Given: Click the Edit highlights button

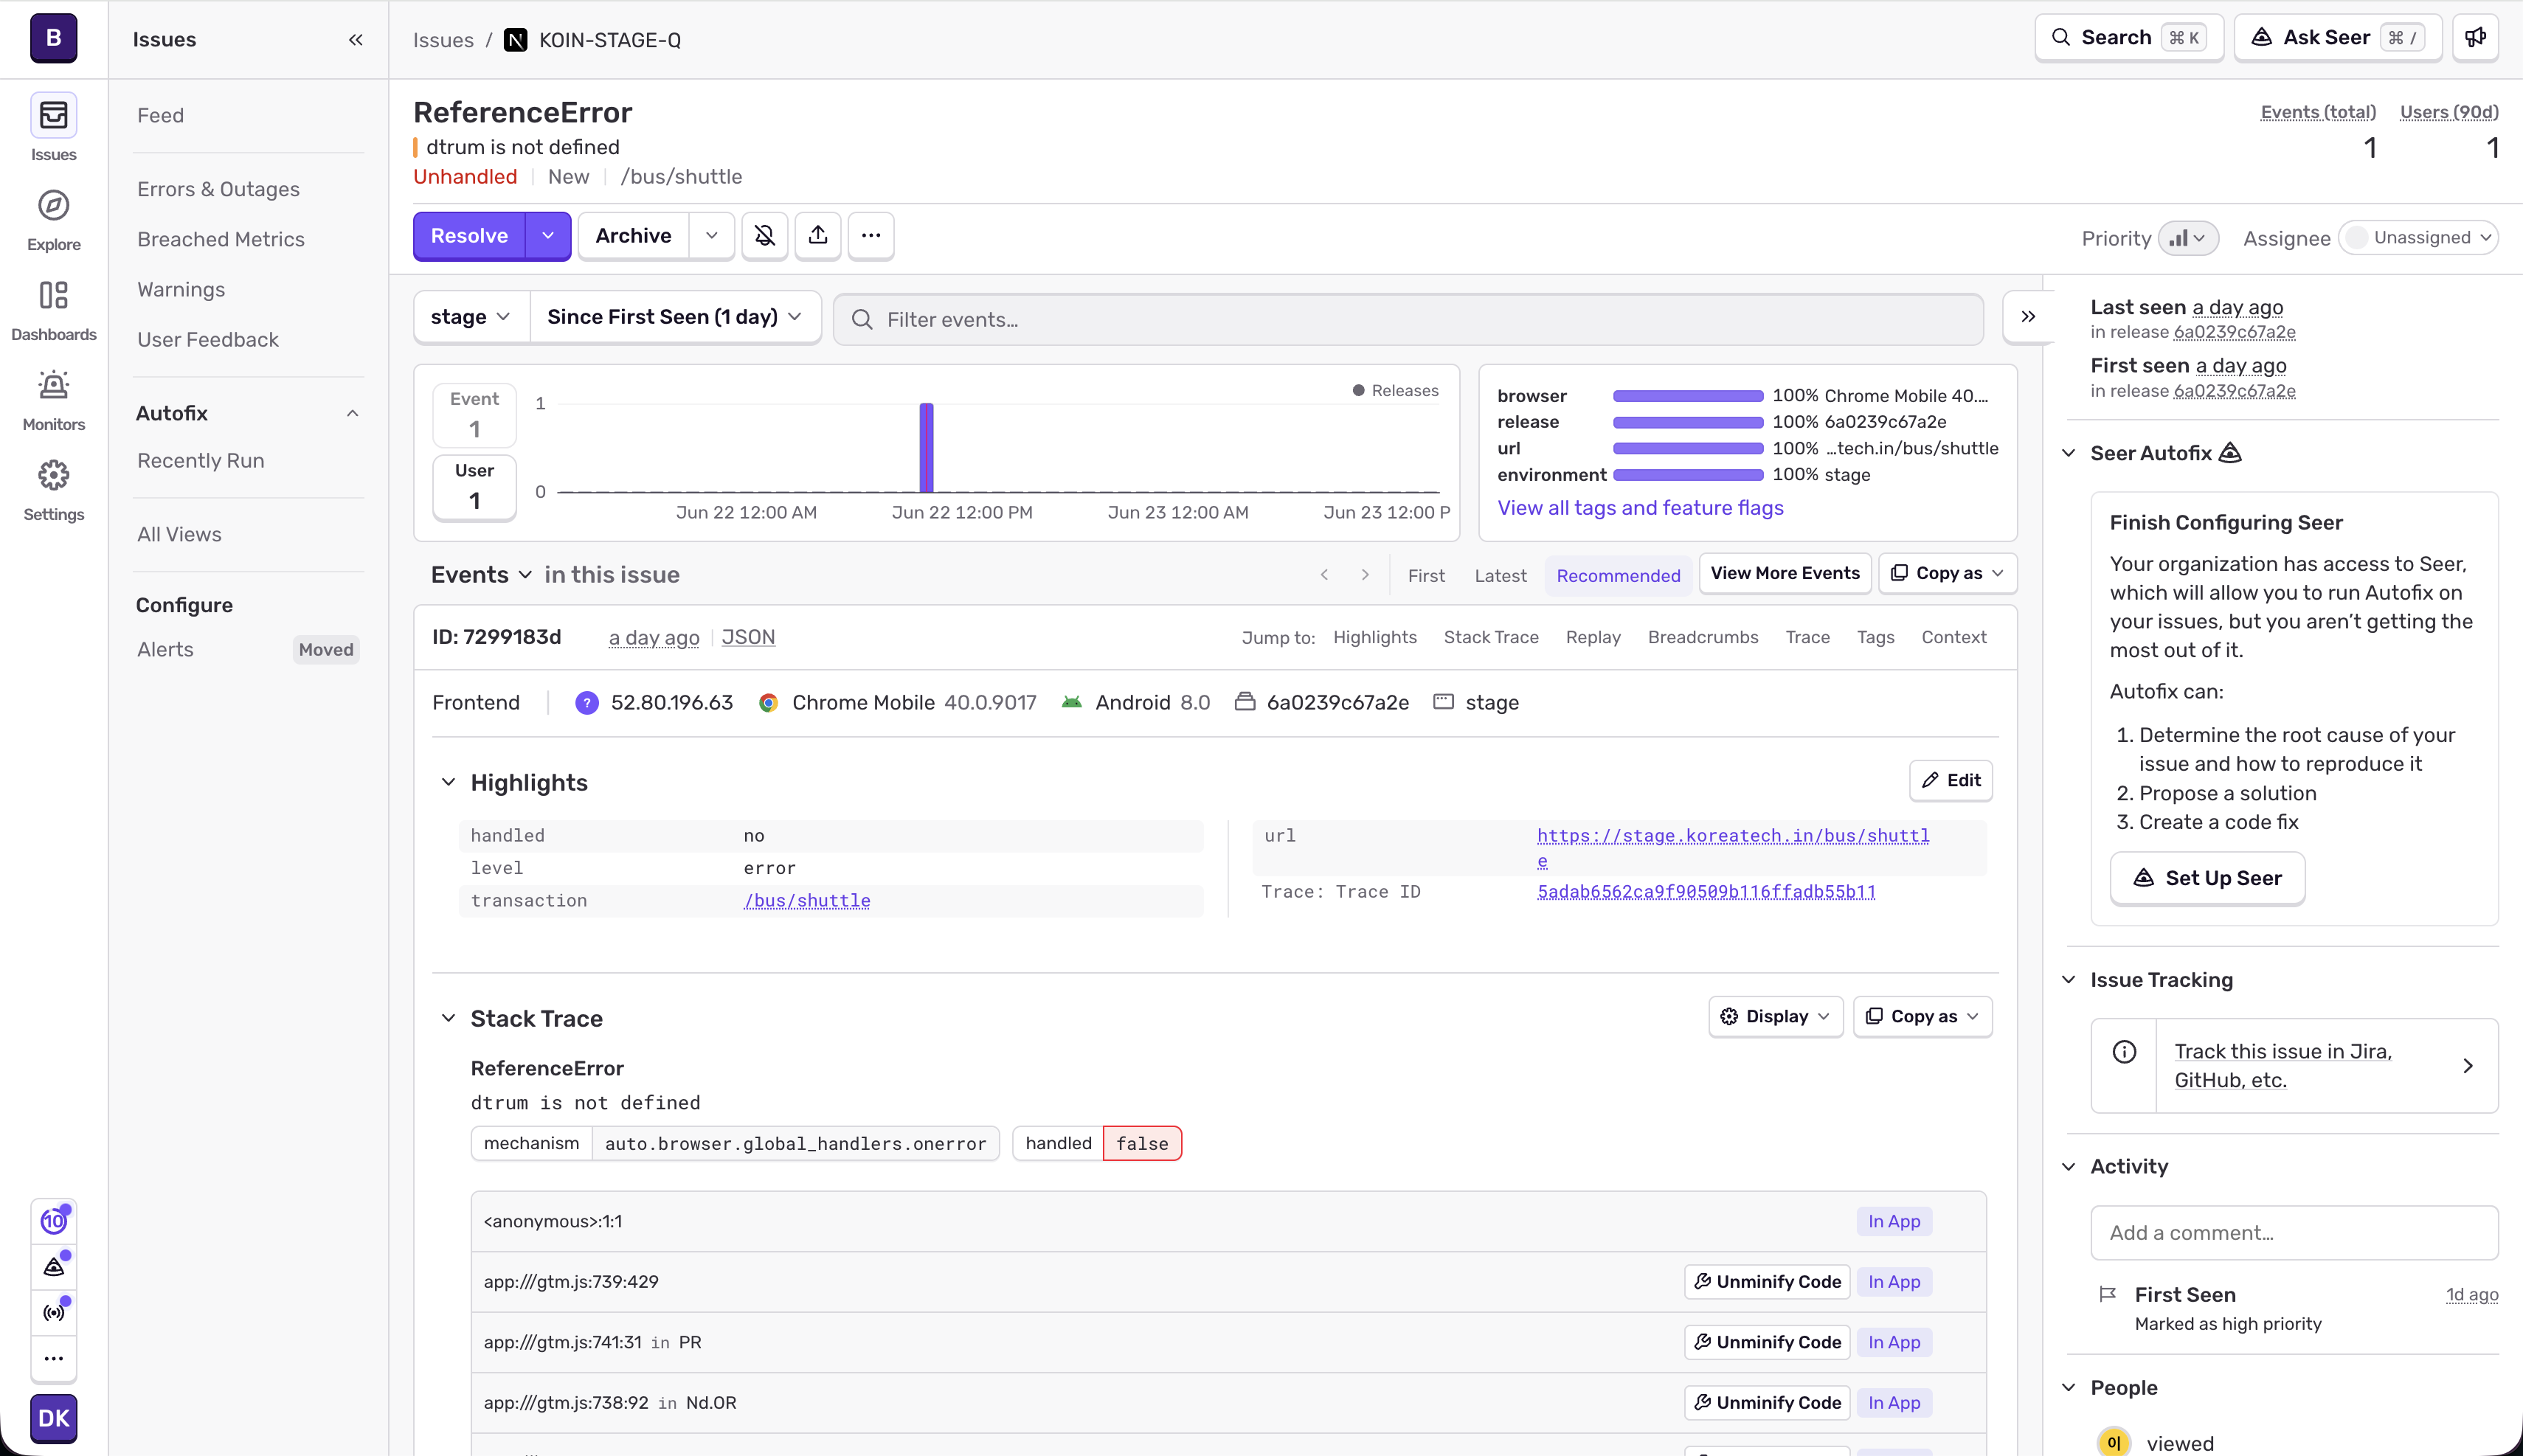Looking at the screenshot, I should tap(1950, 781).
